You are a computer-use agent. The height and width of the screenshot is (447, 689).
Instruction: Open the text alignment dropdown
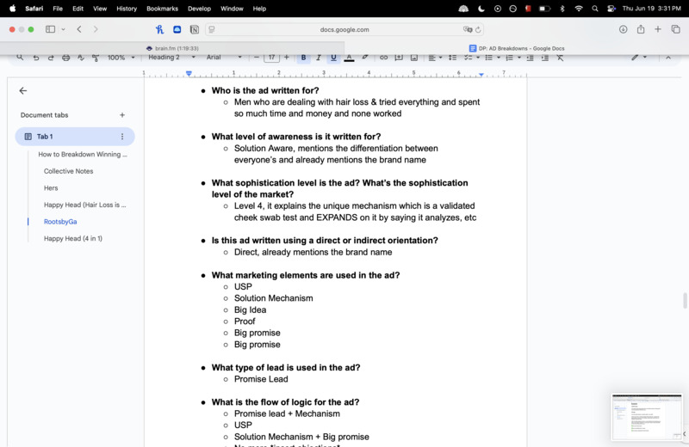pos(435,58)
